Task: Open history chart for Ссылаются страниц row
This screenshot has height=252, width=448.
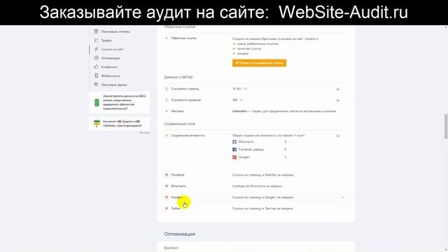Action: click(337, 89)
